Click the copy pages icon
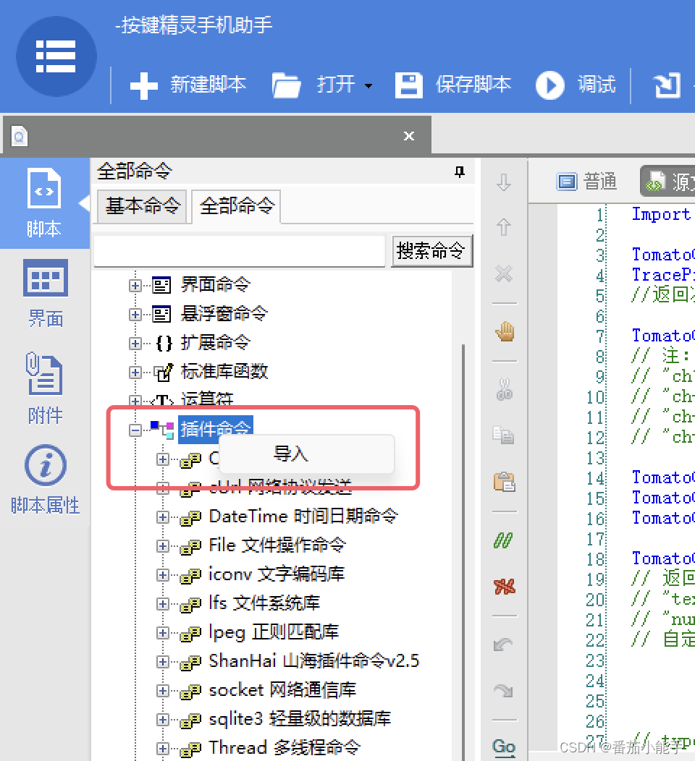695x761 pixels. coord(503,435)
